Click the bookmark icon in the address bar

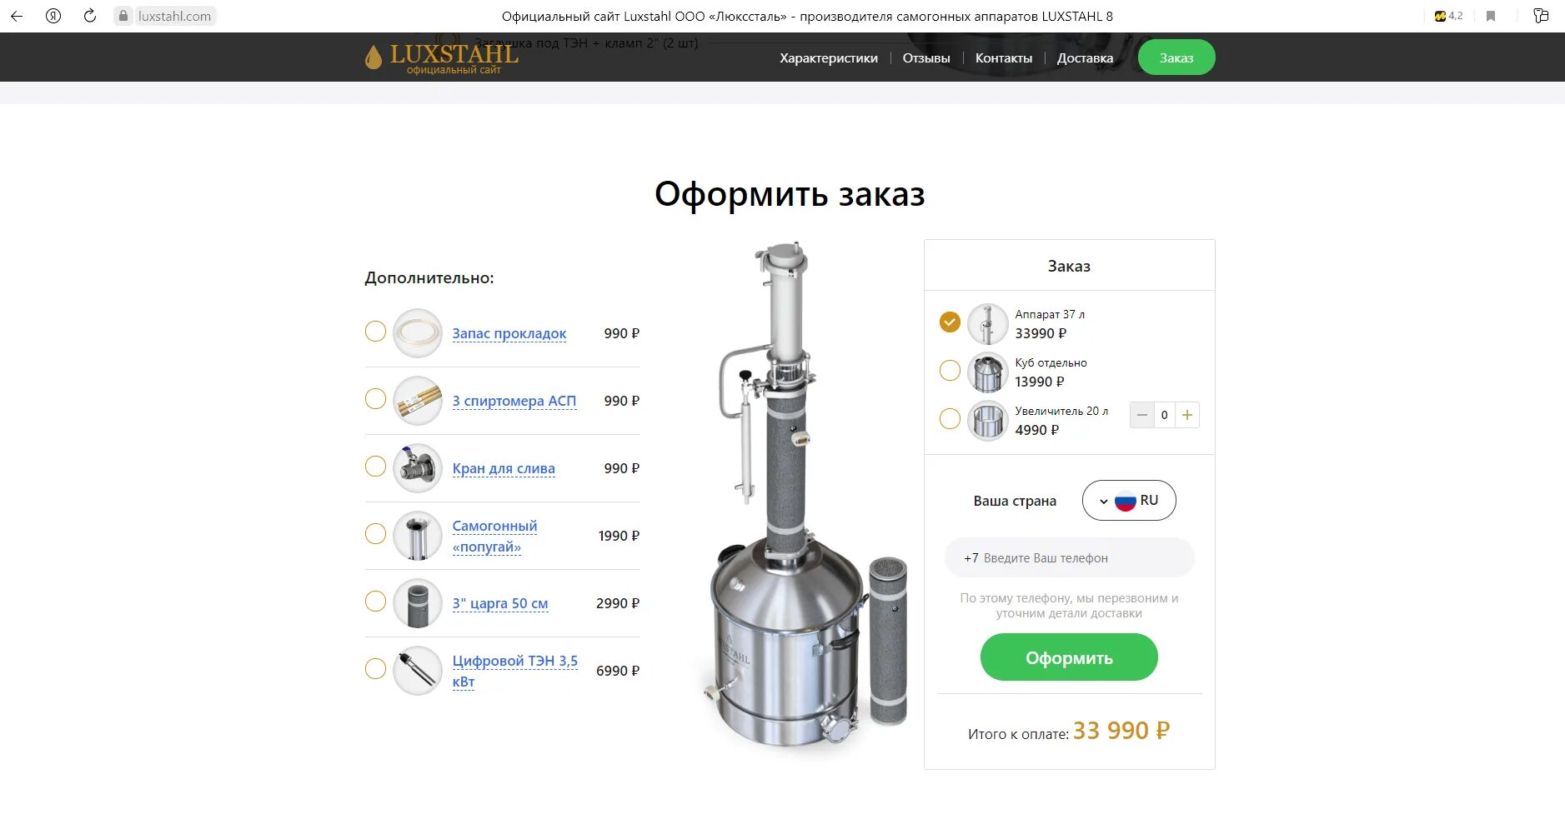tap(1491, 16)
